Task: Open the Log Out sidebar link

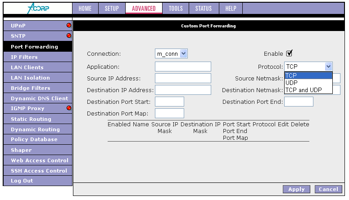Action: tap(22, 181)
